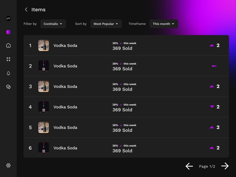The image size is (236, 177).
Task: Click the rank number 6
Action: coord(30,148)
